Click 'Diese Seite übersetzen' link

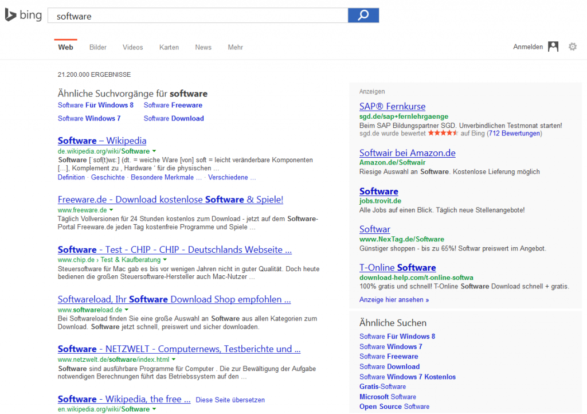point(230,400)
